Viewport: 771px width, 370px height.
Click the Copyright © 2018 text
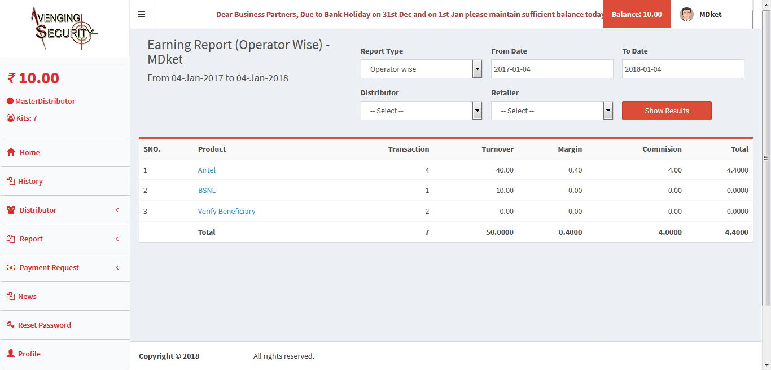tap(169, 356)
